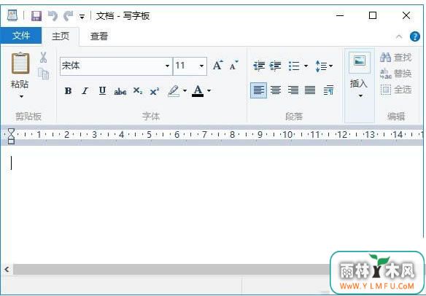Click the 全选 select all button
This screenshot has width=426, height=296.
click(x=396, y=89)
